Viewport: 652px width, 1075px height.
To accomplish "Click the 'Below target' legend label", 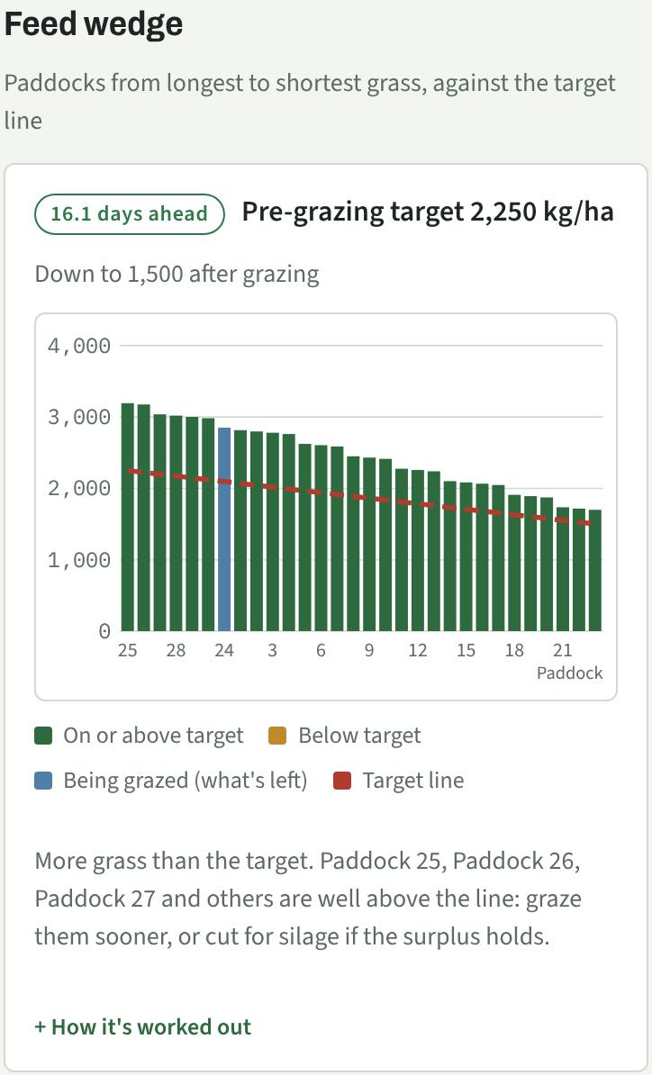I will pyautogui.click(x=360, y=736).
